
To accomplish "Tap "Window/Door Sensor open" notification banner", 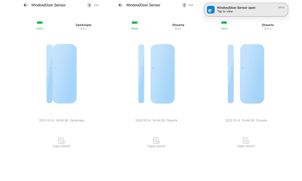I will (246, 10).
